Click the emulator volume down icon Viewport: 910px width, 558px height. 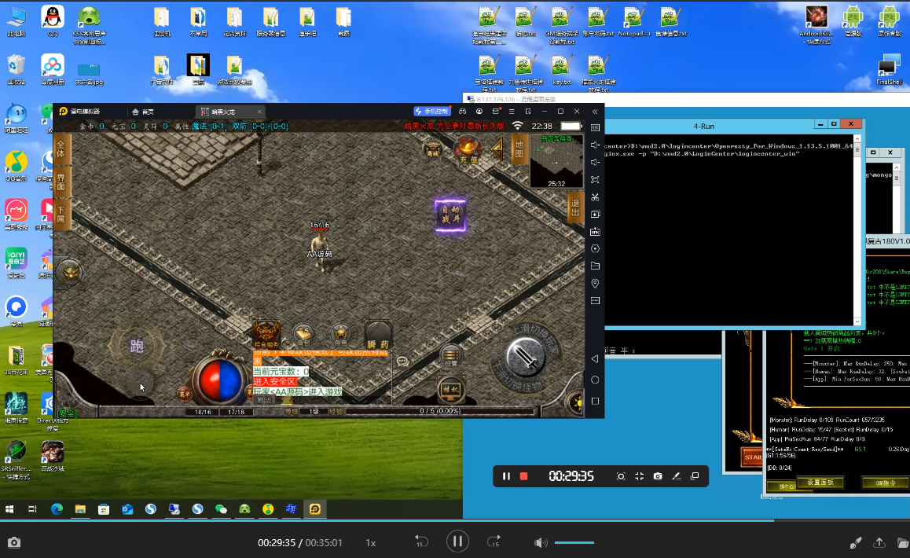(595, 162)
